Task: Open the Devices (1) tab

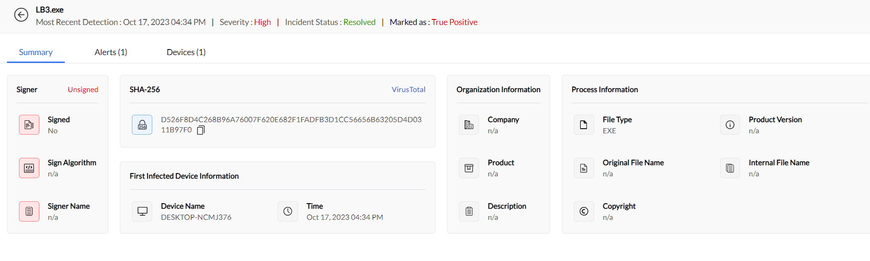Action: [186, 52]
